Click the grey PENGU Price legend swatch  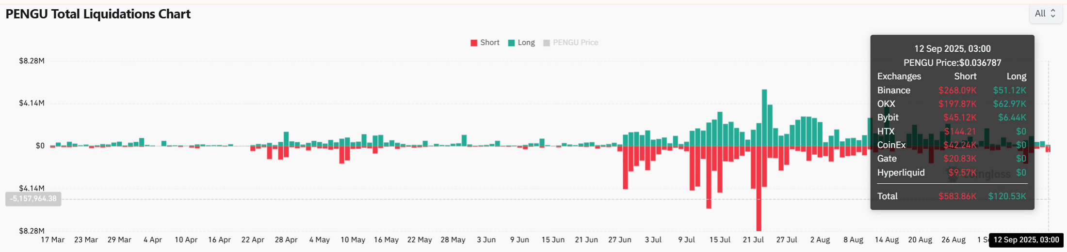pos(547,43)
